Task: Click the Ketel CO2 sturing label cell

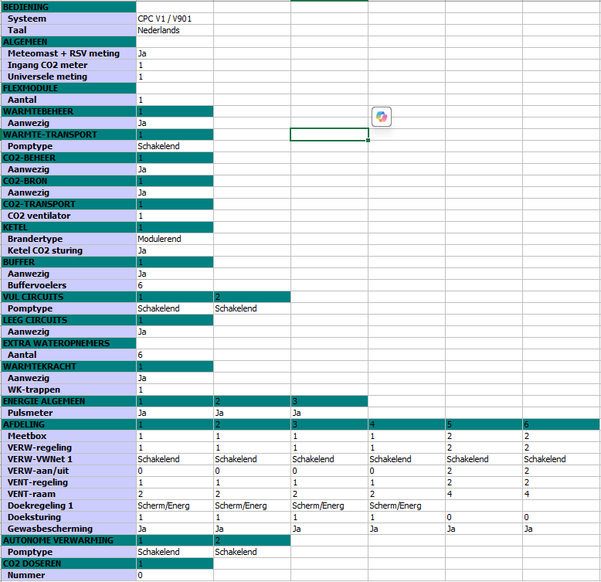Action: (68, 250)
